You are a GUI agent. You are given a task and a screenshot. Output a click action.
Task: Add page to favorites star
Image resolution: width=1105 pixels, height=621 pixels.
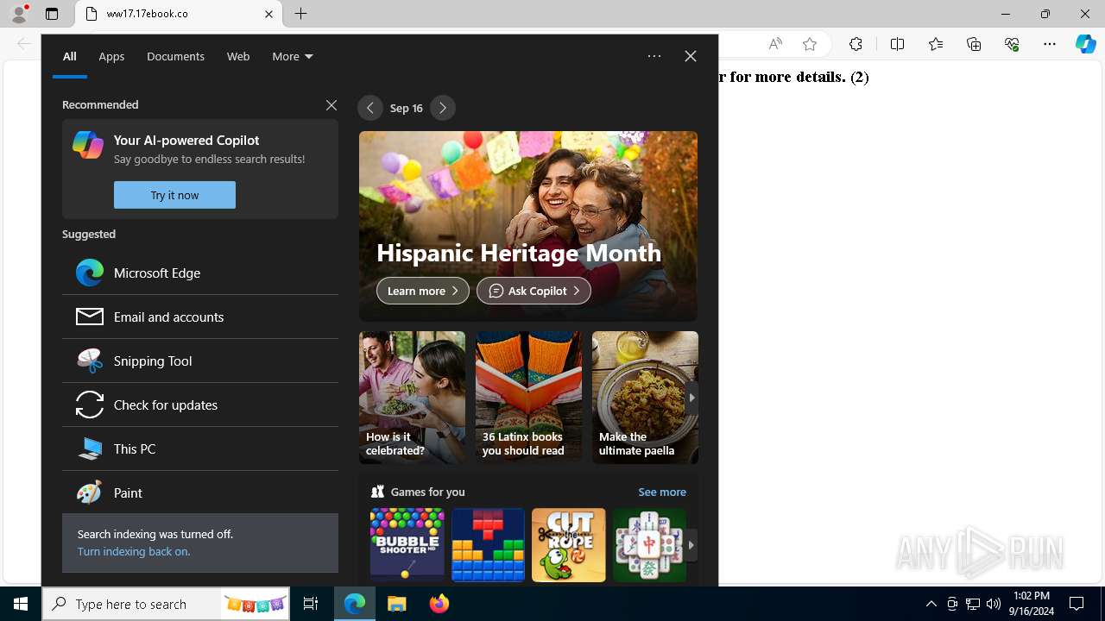click(x=810, y=44)
